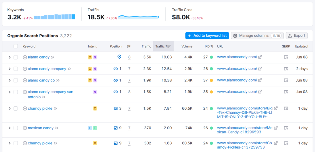Open external link icon of Mexican-Candy-c18296593 URL

pos(276,127)
